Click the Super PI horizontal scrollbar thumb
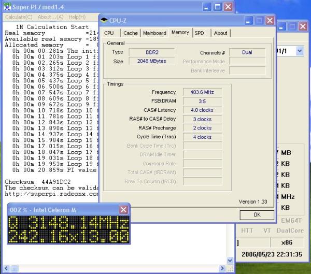311x274 pixels. point(15,268)
